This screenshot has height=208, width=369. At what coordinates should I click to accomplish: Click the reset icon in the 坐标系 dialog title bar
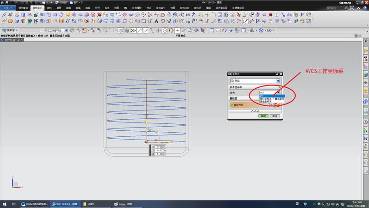coord(277,74)
